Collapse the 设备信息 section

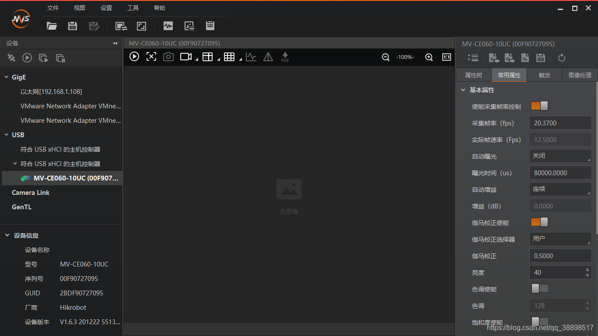click(x=7, y=236)
